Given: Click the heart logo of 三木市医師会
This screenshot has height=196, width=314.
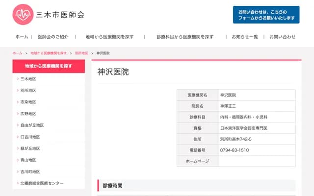Looking at the screenshot, I should (23, 15).
